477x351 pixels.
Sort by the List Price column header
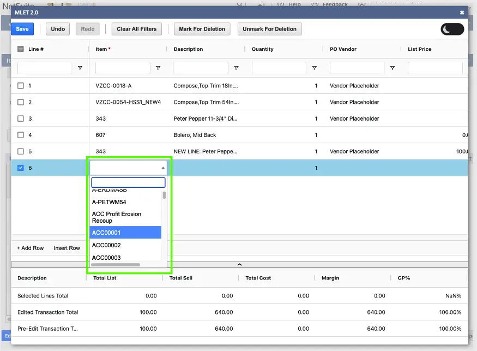click(420, 49)
